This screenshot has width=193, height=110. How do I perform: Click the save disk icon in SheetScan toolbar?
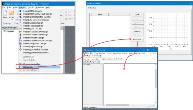coord(89,56)
